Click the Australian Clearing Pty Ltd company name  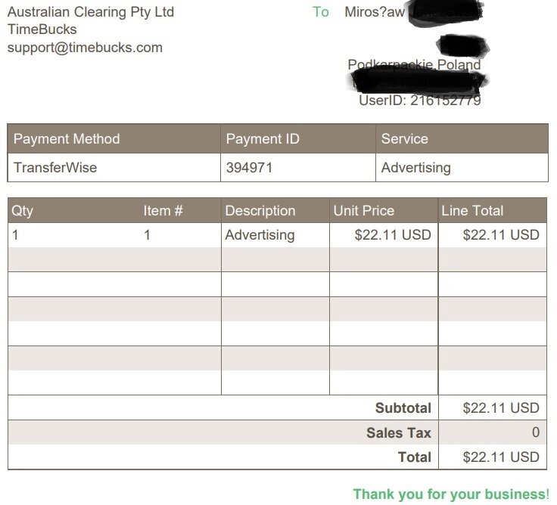point(91,12)
